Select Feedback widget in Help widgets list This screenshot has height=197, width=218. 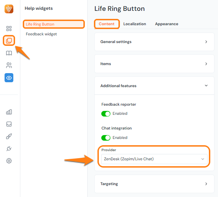(41, 34)
